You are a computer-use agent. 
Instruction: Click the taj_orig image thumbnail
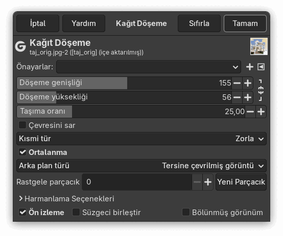tap(259, 46)
